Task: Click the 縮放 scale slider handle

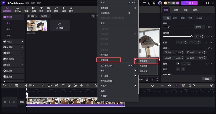Action: point(169,27)
